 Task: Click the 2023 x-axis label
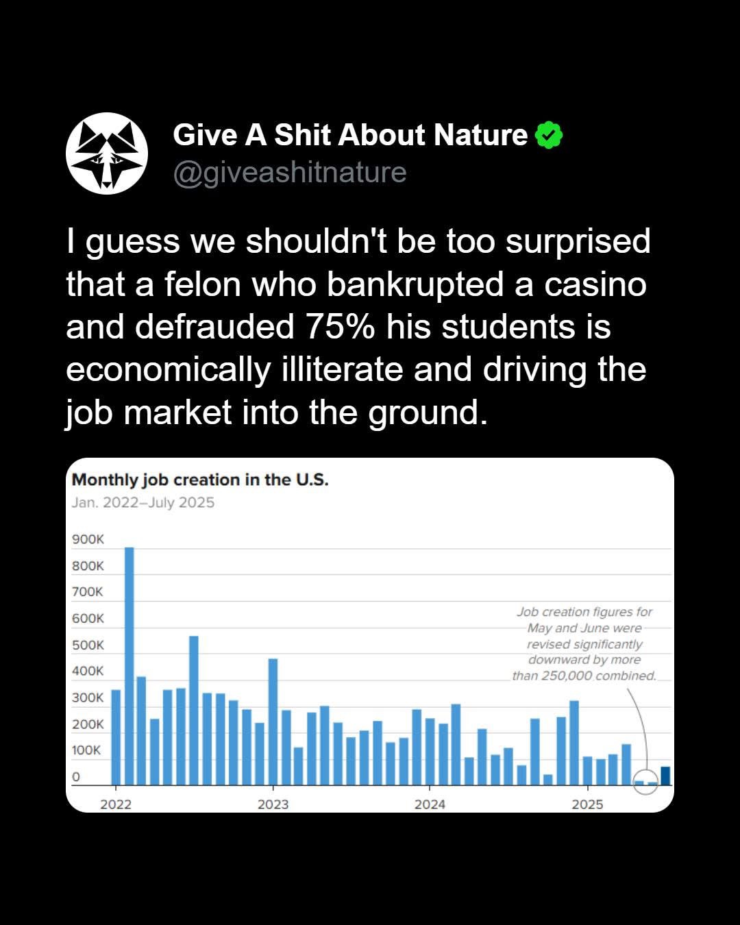click(273, 804)
